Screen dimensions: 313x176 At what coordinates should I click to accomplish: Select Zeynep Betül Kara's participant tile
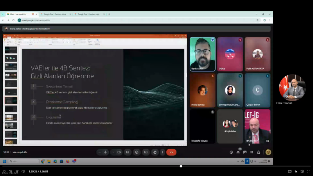[x=230, y=90]
